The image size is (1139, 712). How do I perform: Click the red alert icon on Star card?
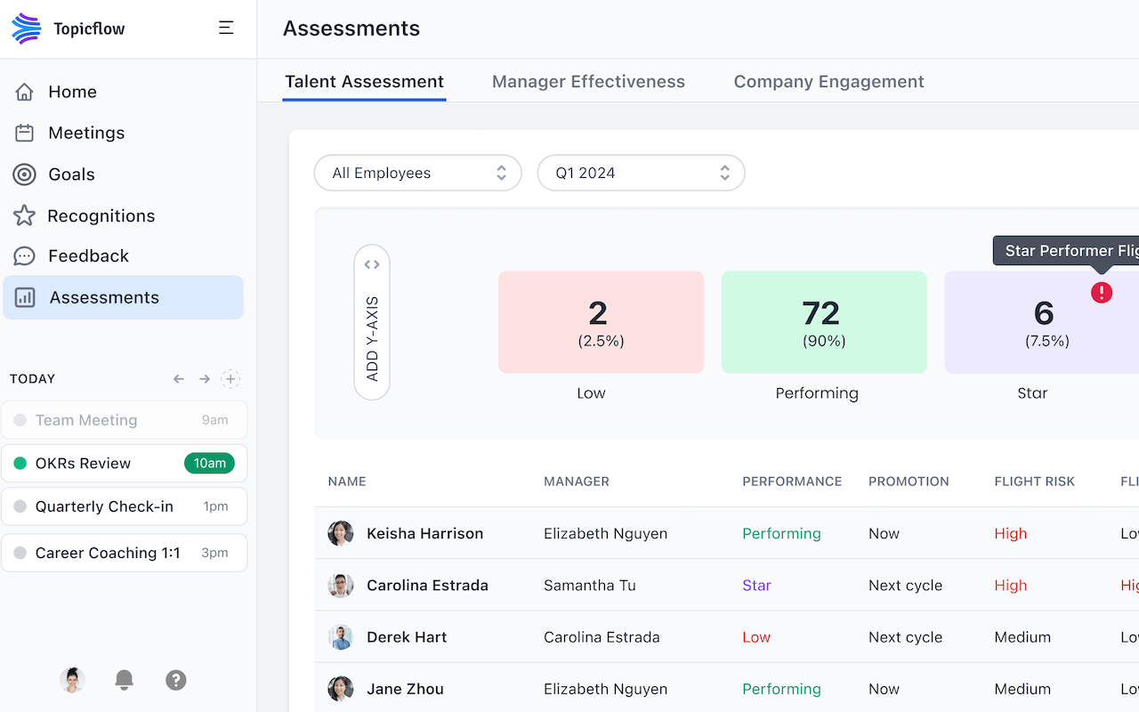1102,292
